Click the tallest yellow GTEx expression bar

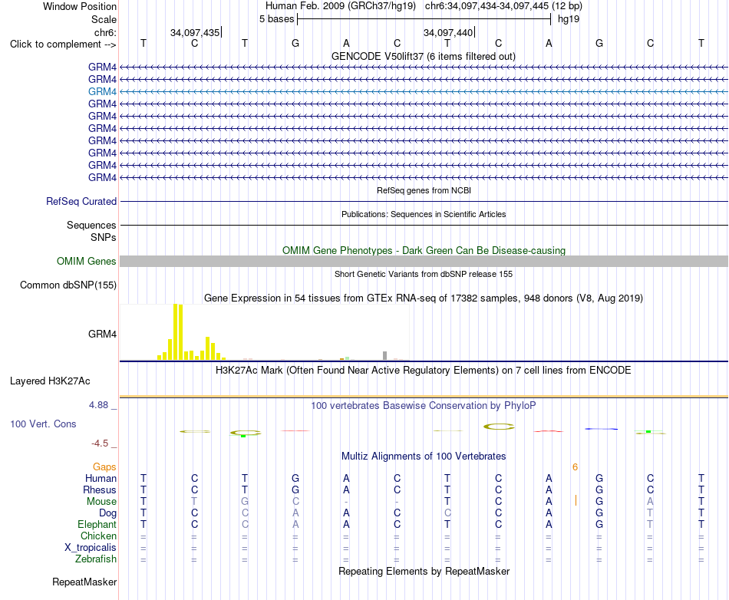click(x=176, y=331)
